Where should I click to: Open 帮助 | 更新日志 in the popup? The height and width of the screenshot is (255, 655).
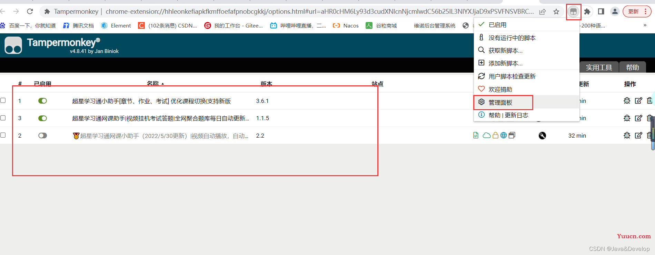pos(526,115)
